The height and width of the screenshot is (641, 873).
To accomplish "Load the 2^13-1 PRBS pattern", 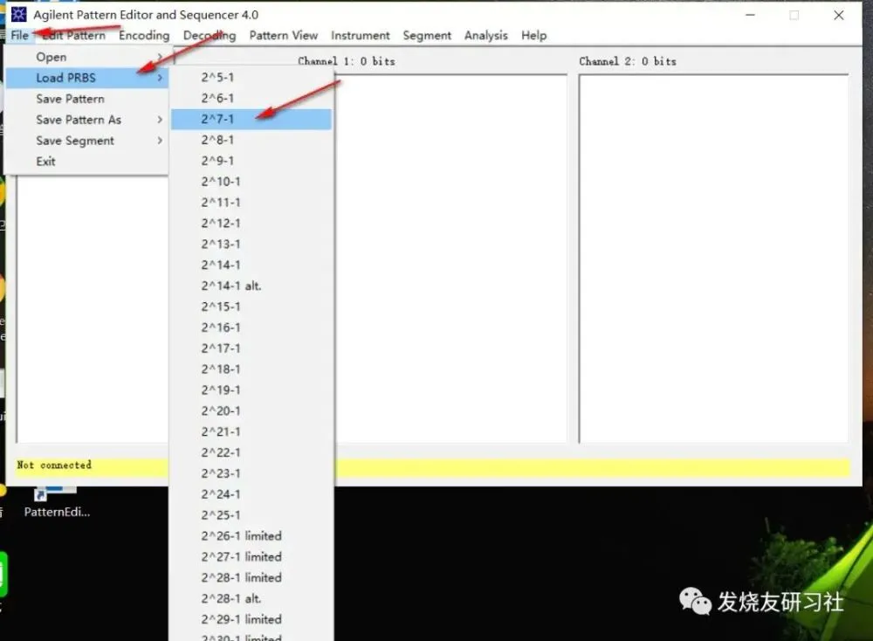I will pos(251,244).
